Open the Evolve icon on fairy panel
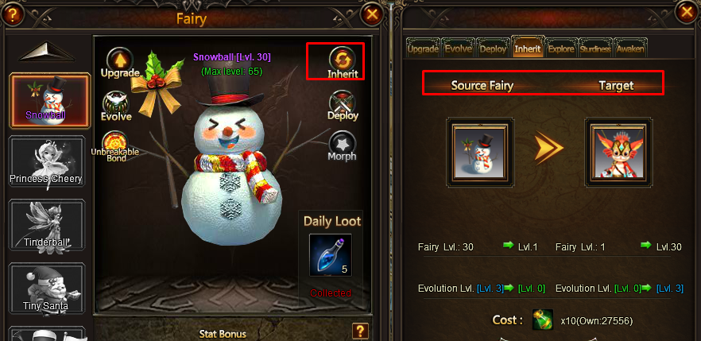The image size is (701, 341). pos(116,103)
